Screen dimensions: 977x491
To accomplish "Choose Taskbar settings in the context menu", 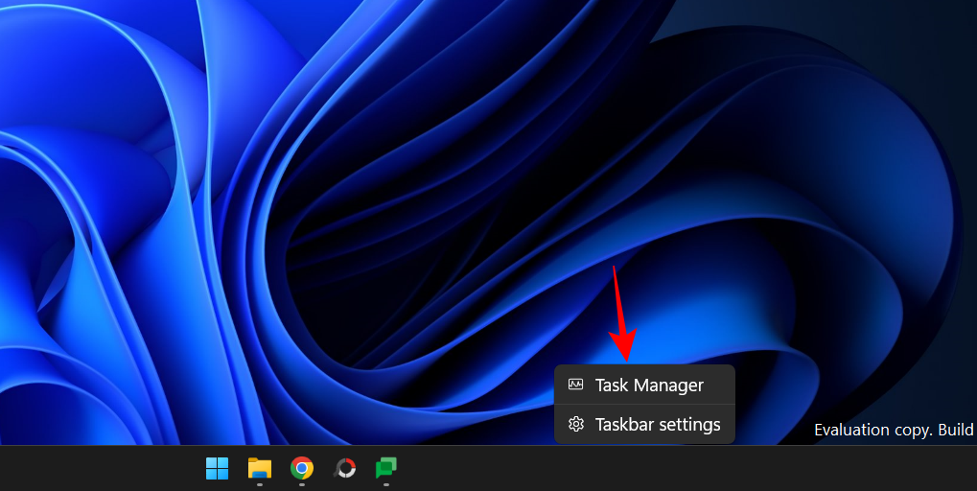I will (644, 424).
